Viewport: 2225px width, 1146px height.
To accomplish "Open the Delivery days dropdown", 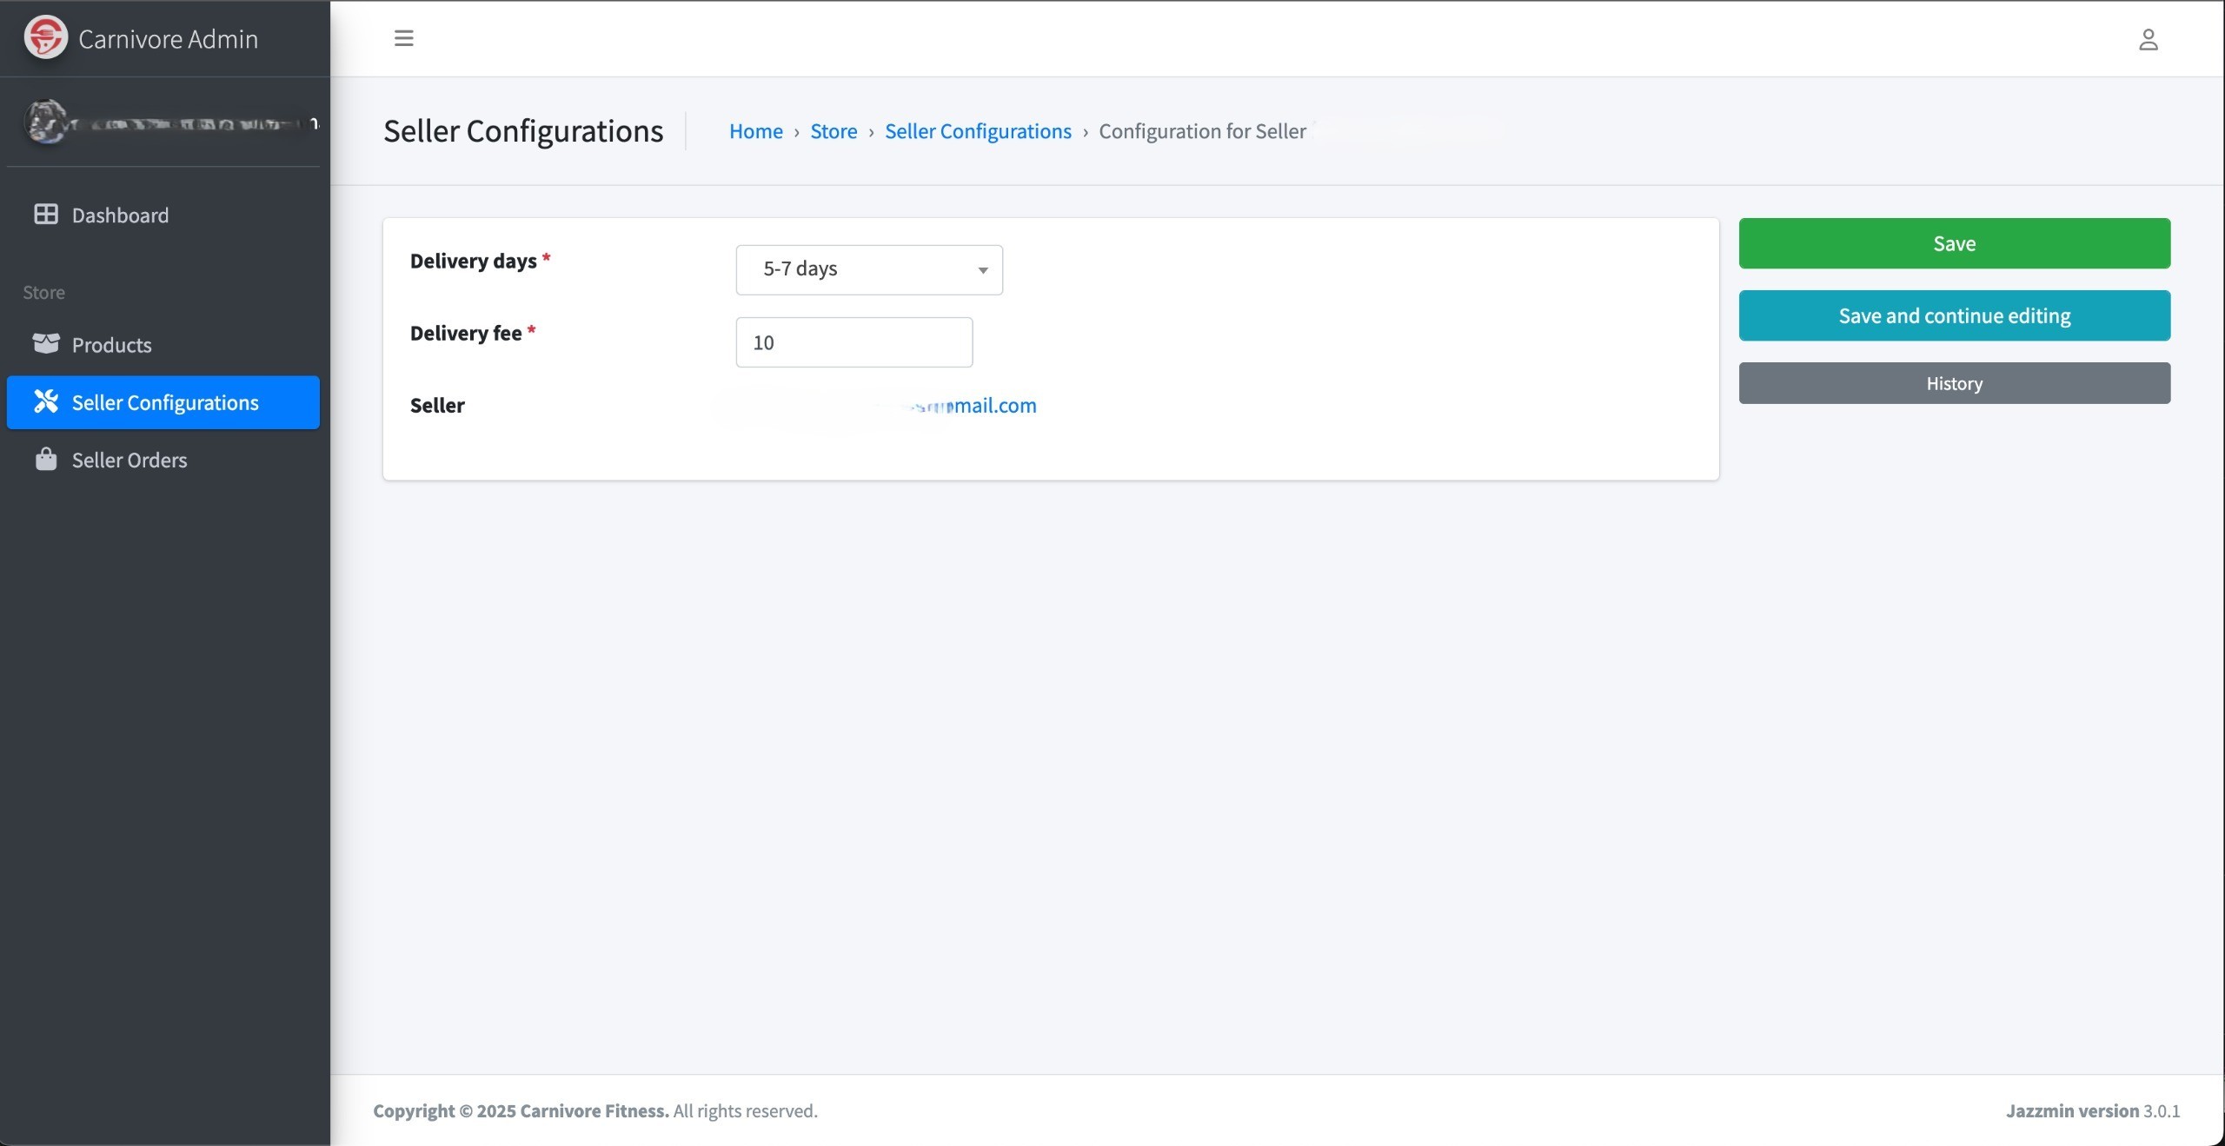I will 869,269.
